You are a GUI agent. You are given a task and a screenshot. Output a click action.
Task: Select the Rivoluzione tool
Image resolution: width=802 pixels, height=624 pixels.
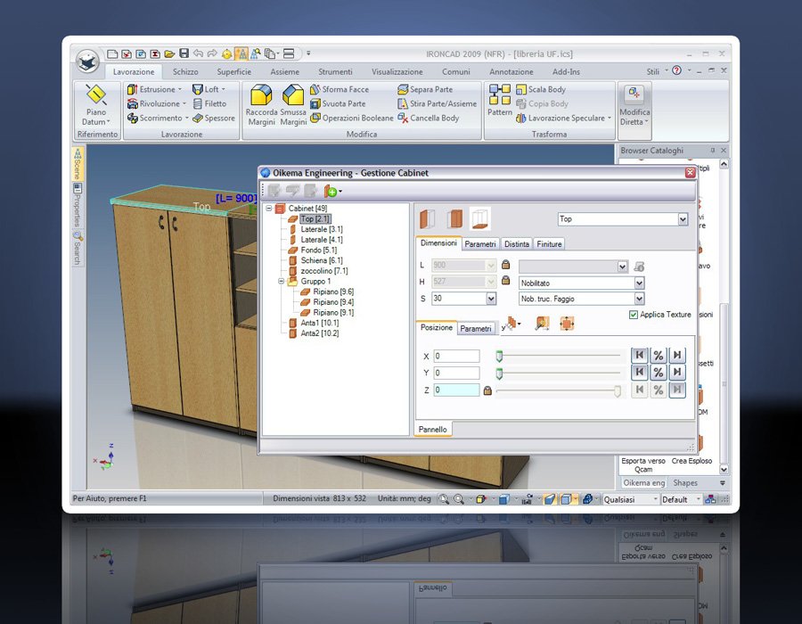click(x=155, y=103)
